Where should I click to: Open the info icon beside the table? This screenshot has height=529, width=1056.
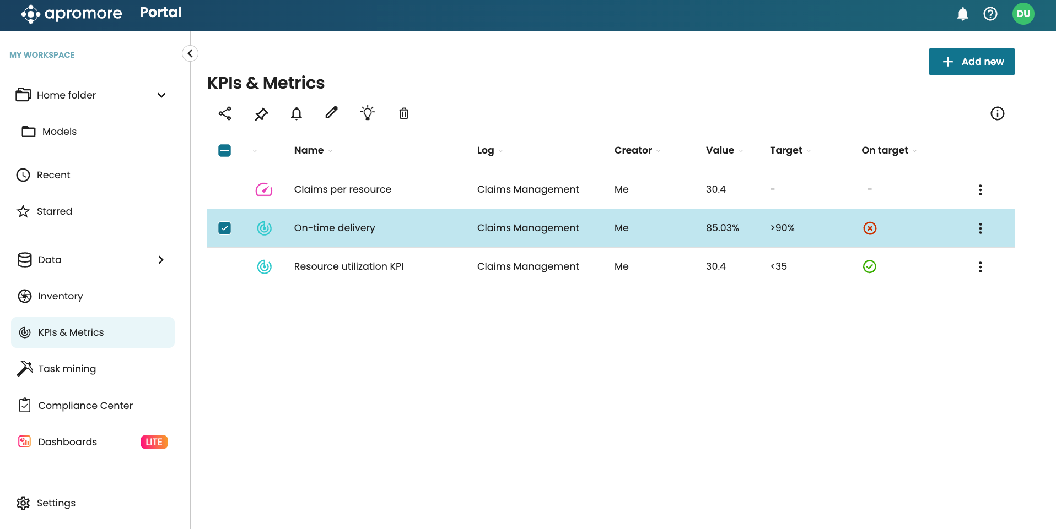coord(997,113)
